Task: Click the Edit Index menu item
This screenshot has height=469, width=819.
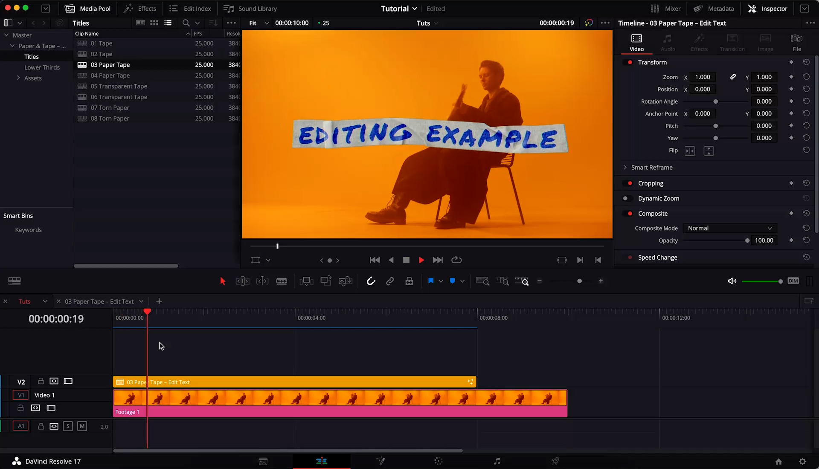Action: pyautogui.click(x=190, y=9)
